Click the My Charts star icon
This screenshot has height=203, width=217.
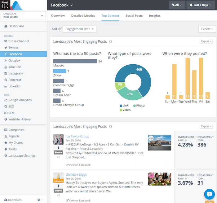(x=6, y=143)
